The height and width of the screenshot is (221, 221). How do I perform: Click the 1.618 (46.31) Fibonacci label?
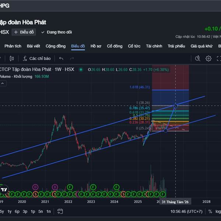click(x=140, y=87)
